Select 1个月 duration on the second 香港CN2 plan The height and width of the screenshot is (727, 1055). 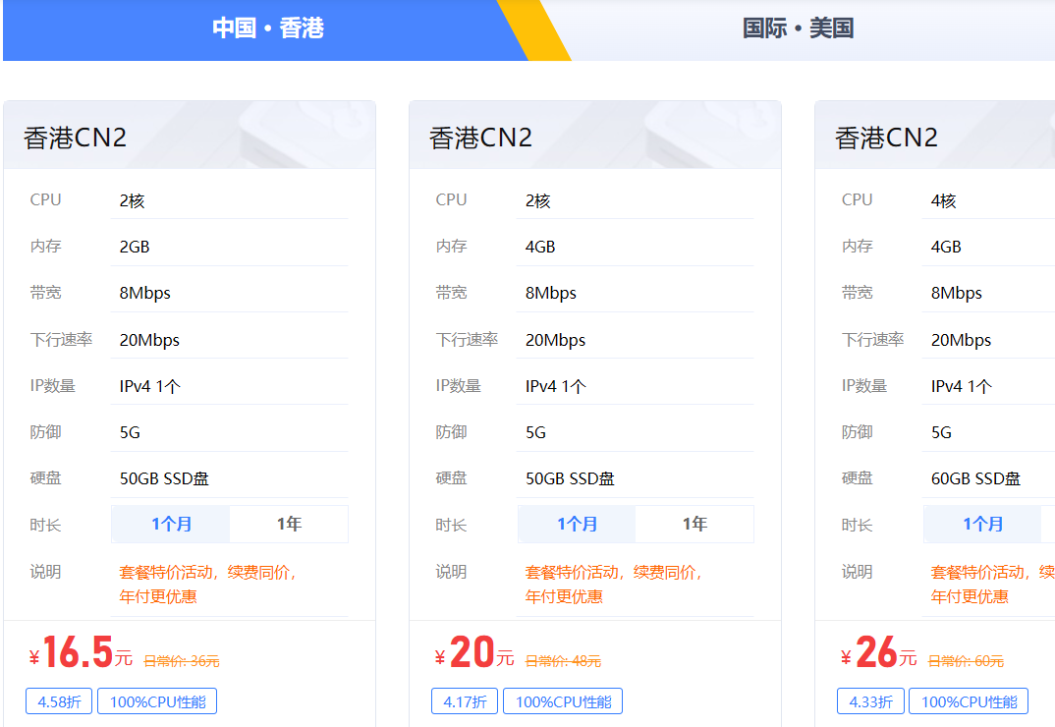pos(577,524)
